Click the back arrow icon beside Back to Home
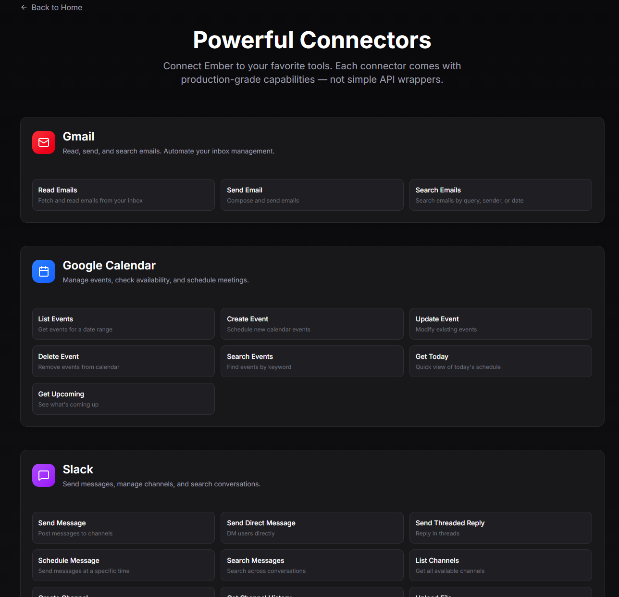The height and width of the screenshot is (597, 619). (24, 7)
